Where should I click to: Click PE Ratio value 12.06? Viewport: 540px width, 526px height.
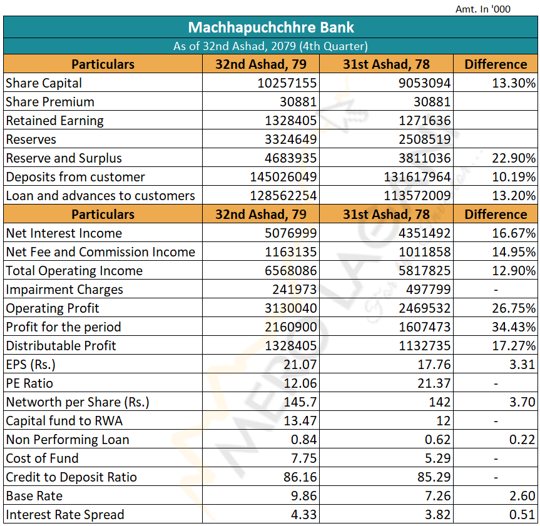coord(300,383)
